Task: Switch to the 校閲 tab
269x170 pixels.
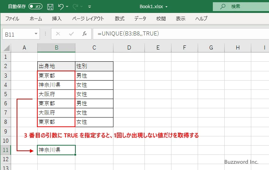Action: [x=161, y=18]
